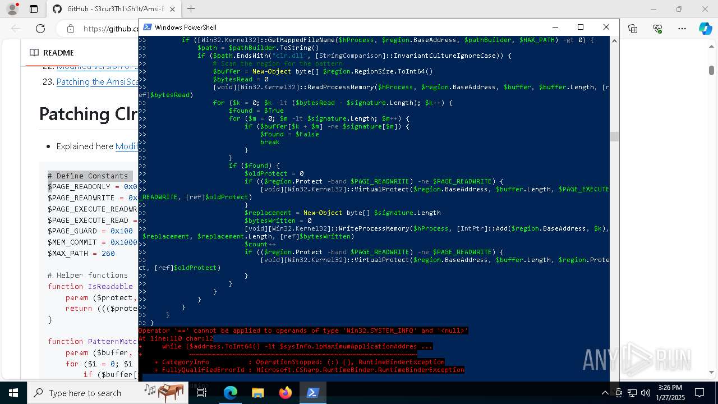
Task: Restore down the Edge browser window
Action: pyautogui.click(x=679, y=9)
